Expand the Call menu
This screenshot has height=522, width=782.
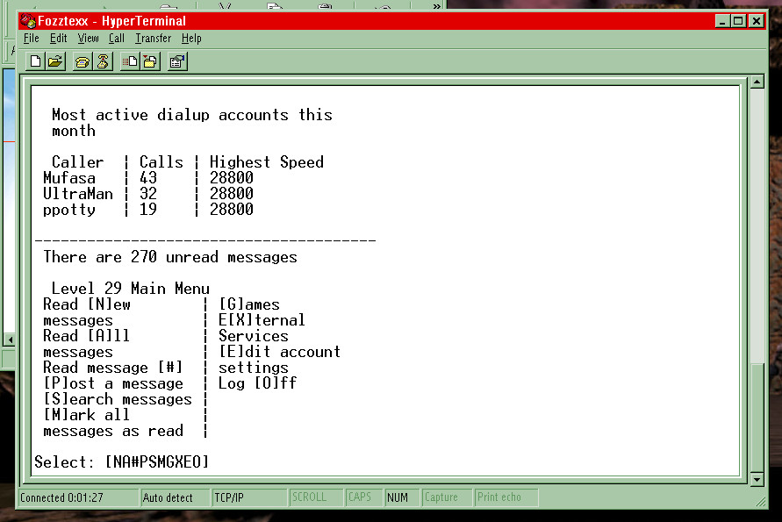pos(117,39)
